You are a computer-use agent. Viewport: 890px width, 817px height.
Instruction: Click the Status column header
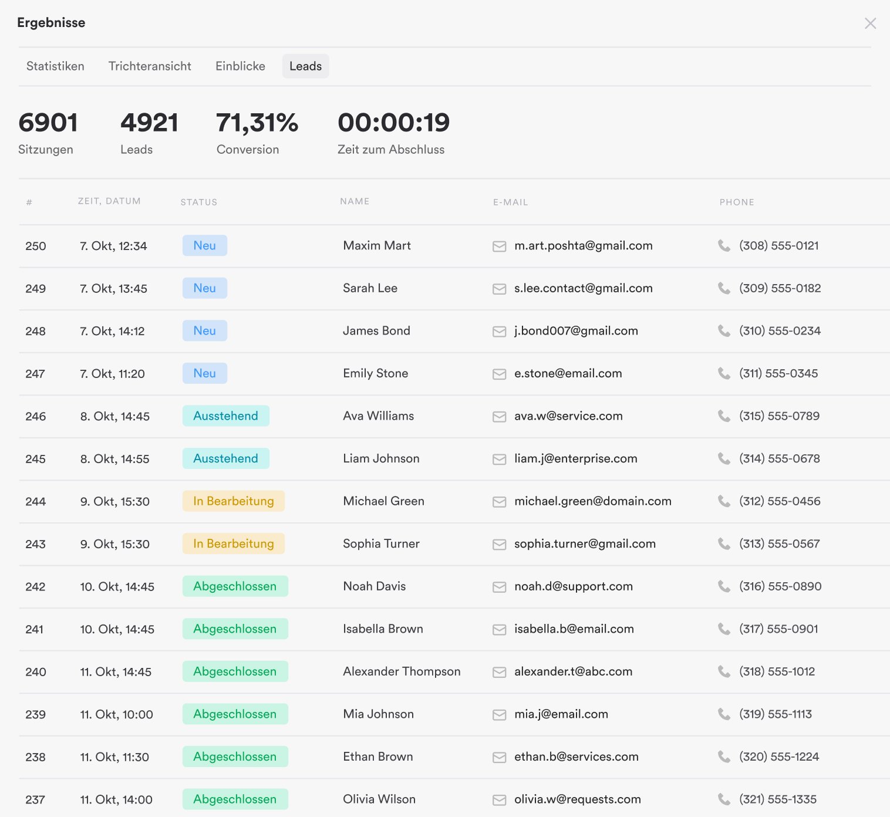pos(198,202)
